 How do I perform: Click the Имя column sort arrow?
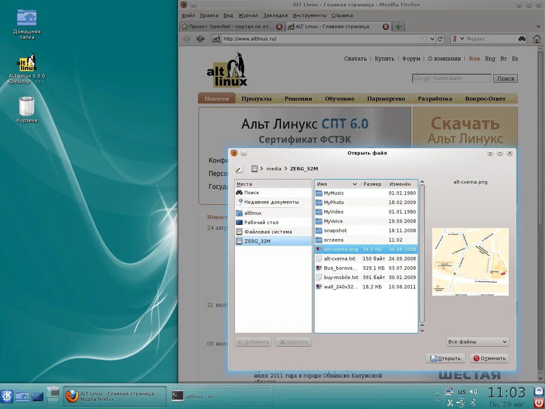click(x=355, y=184)
